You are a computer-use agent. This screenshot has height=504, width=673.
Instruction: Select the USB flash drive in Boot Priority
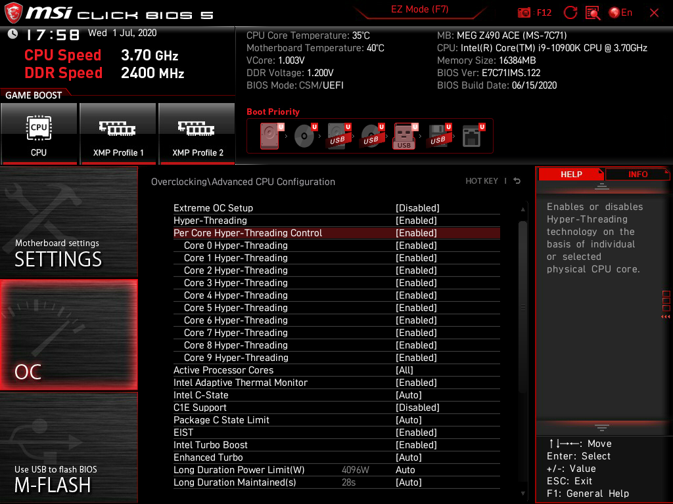[x=405, y=135]
